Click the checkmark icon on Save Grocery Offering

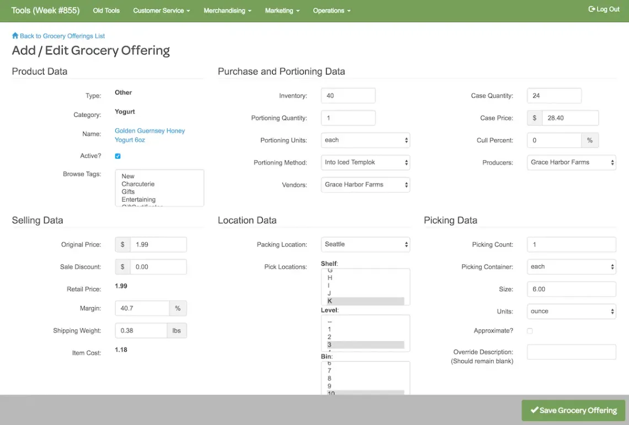click(x=534, y=410)
